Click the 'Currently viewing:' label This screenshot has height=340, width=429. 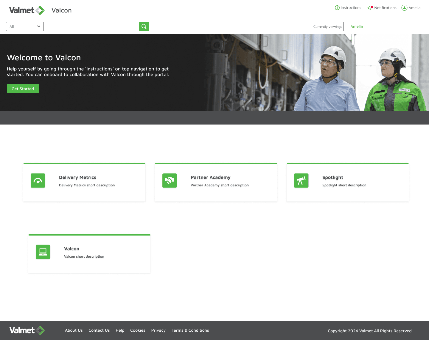(327, 27)
